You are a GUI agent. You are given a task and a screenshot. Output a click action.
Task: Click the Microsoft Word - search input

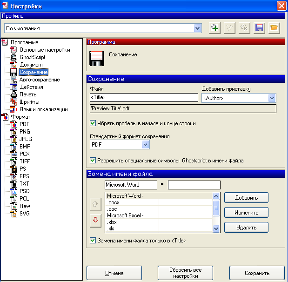[131, 185]
